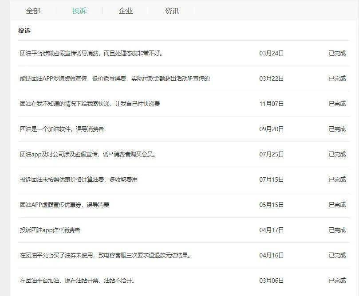Open complaint about 油站不给开 invoice
Image resolution: width=359 pixels, height=296 pixels.
[x=77, y=280]
